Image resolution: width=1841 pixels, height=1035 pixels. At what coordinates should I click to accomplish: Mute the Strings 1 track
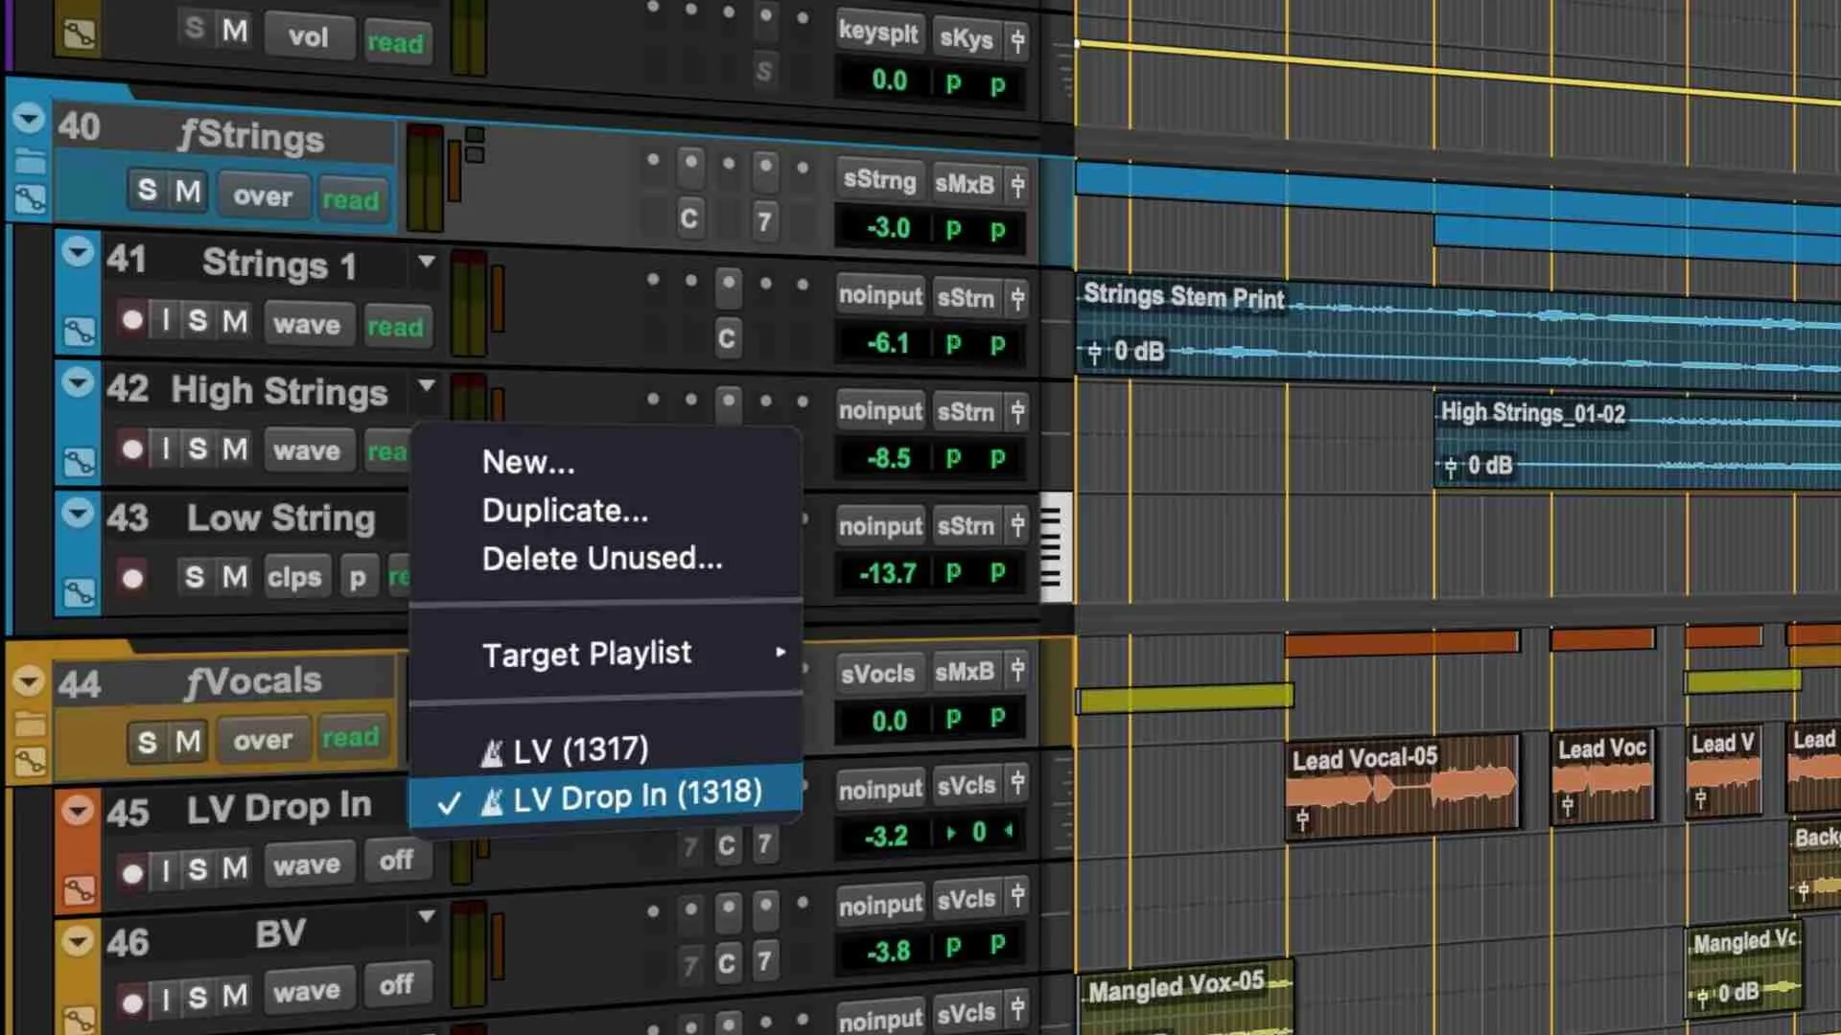coord(235,322)
